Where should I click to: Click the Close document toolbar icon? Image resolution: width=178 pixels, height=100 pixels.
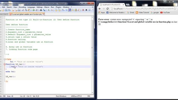click(x=13, y=10)
